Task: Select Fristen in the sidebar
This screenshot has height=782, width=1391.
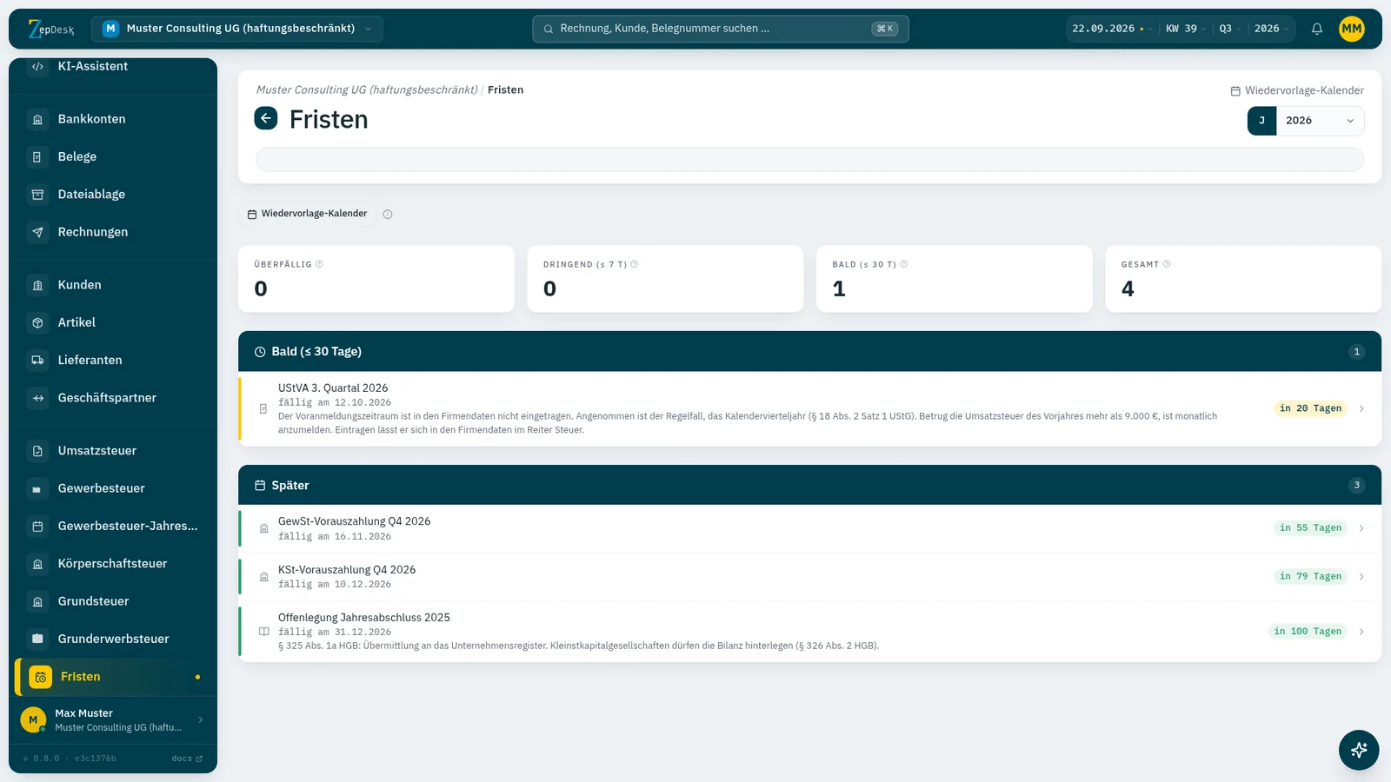Action: click(x=113, y=677)
